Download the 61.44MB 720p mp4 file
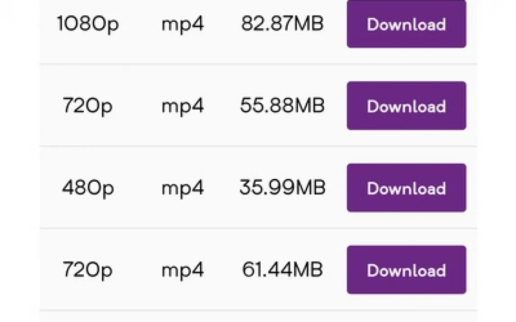Image resolution: width=516 pixels, height=322 pixels. (x=406, y=270)
